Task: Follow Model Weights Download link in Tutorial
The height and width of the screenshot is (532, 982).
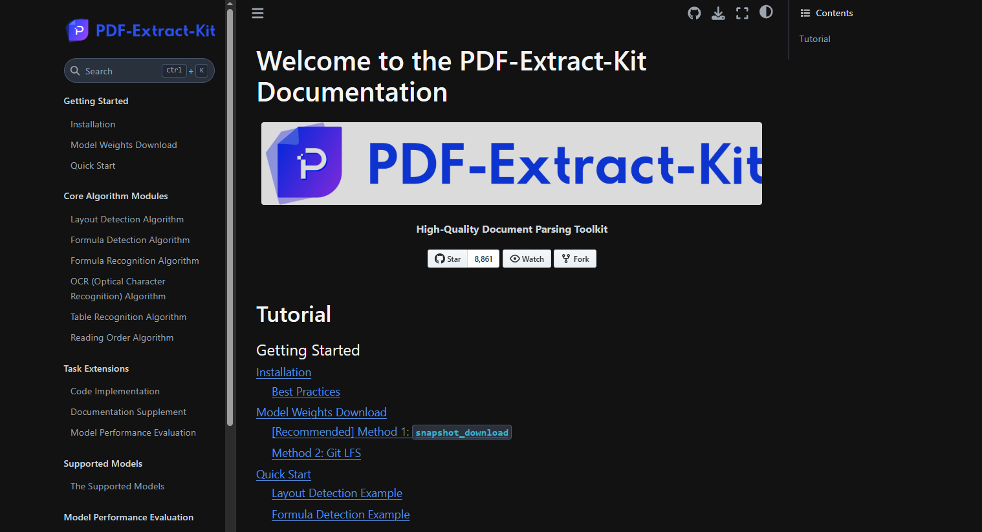Action: click(x=321, y=412)
